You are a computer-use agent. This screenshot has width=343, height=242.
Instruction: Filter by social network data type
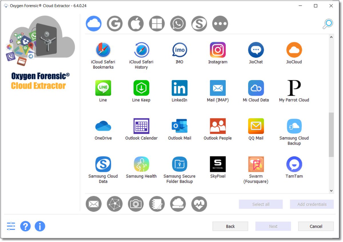point(115,204)
